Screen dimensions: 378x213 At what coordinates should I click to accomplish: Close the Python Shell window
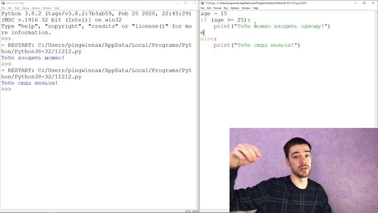click(x=195, y=3)
